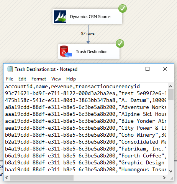177x184 pixels.
Task: Open the Edit menu in Notepad
Action: pos(22,79)
